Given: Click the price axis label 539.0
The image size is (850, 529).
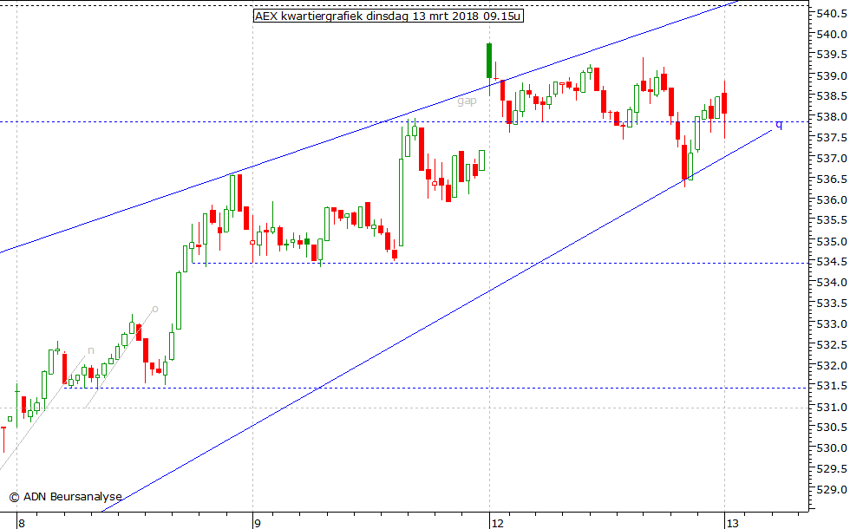Looking at the screenshot, I should [x=831, y=76].
